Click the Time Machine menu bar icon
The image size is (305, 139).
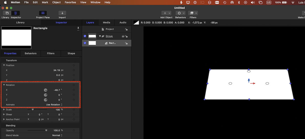[x=225, y=3]
